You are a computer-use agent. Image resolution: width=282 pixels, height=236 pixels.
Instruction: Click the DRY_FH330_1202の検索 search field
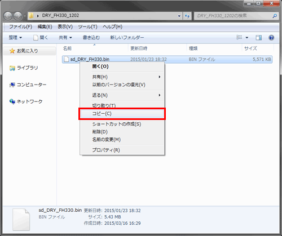[x=233, y=16]
